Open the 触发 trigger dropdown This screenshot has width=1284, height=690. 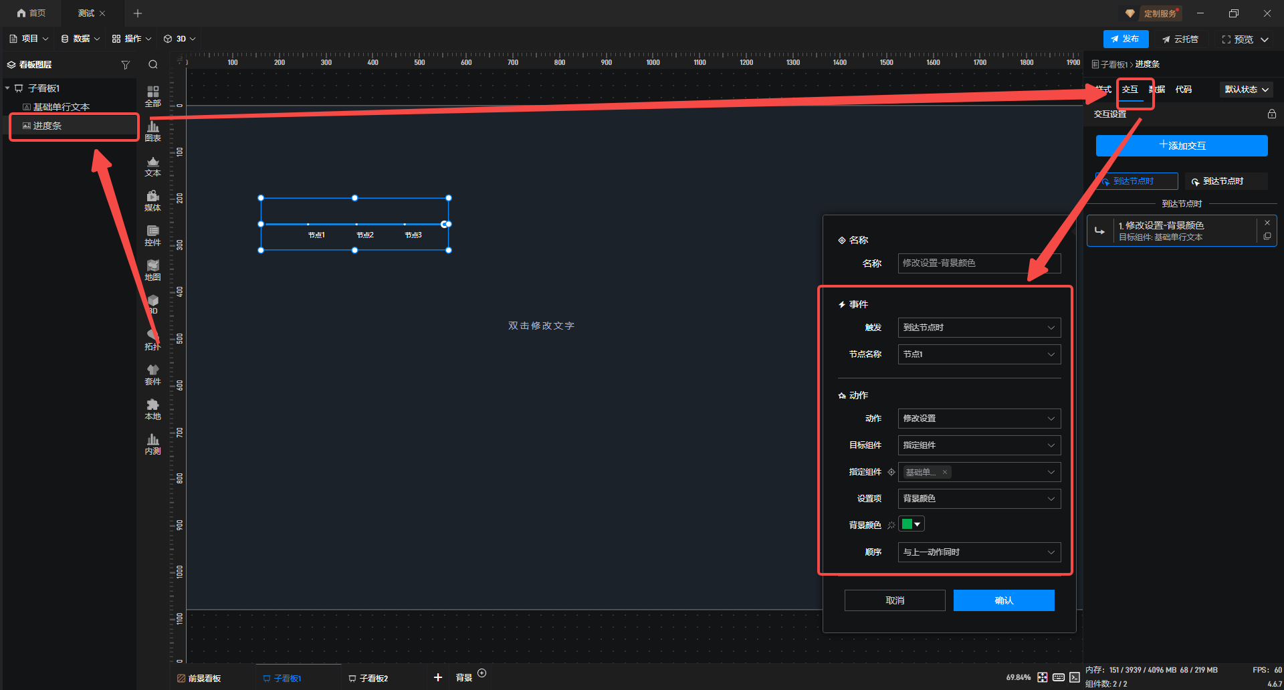click(978, 328)
